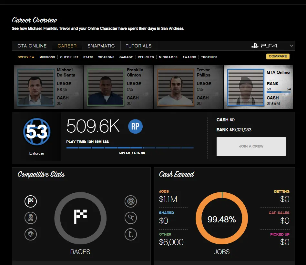Open the STATS section

88,57
